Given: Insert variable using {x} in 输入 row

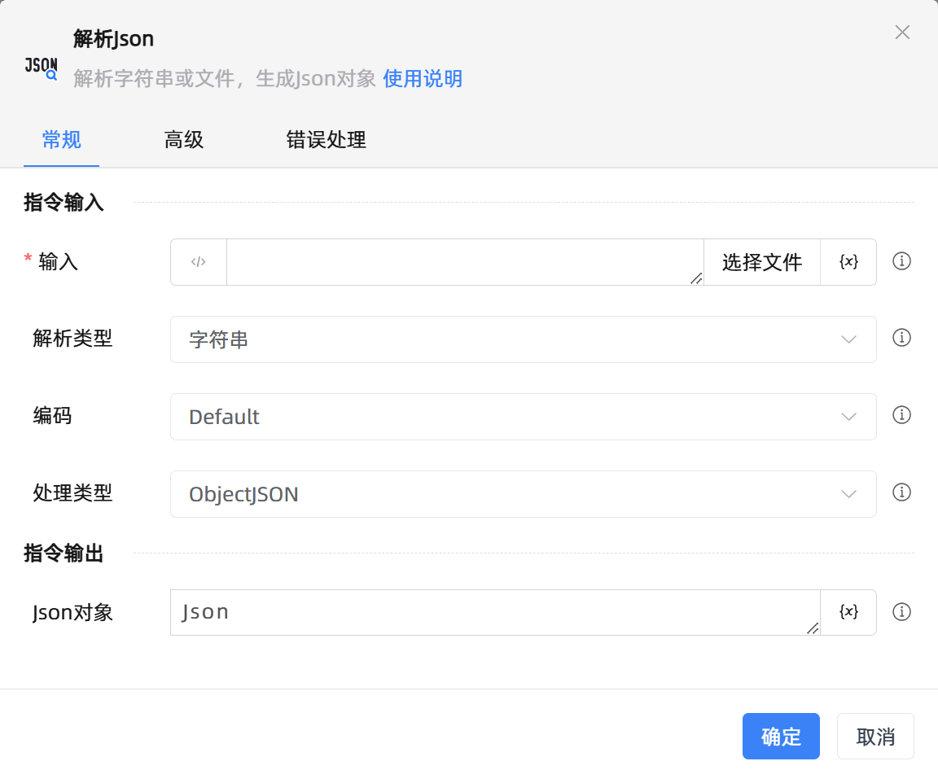Looking at the screenshot, I should pyautogui.click(x=848, y=262).
